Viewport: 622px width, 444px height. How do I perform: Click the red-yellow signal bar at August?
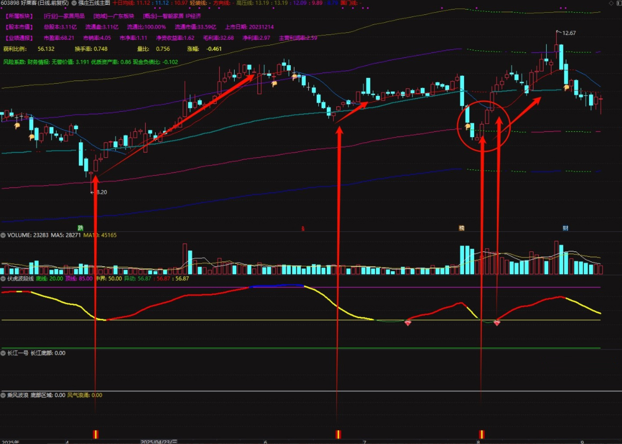click(482, 433)
